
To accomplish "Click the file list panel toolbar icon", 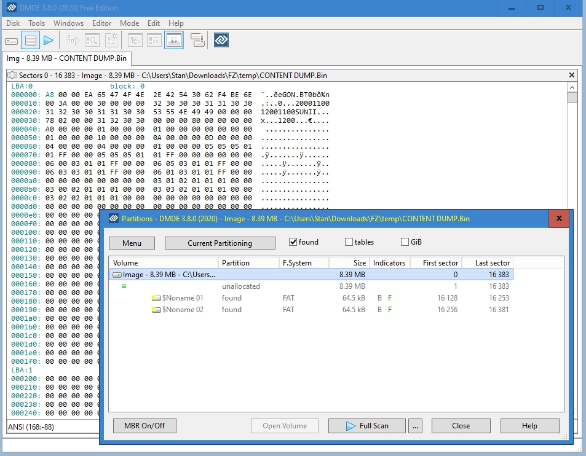I will (x=154, y=41).
